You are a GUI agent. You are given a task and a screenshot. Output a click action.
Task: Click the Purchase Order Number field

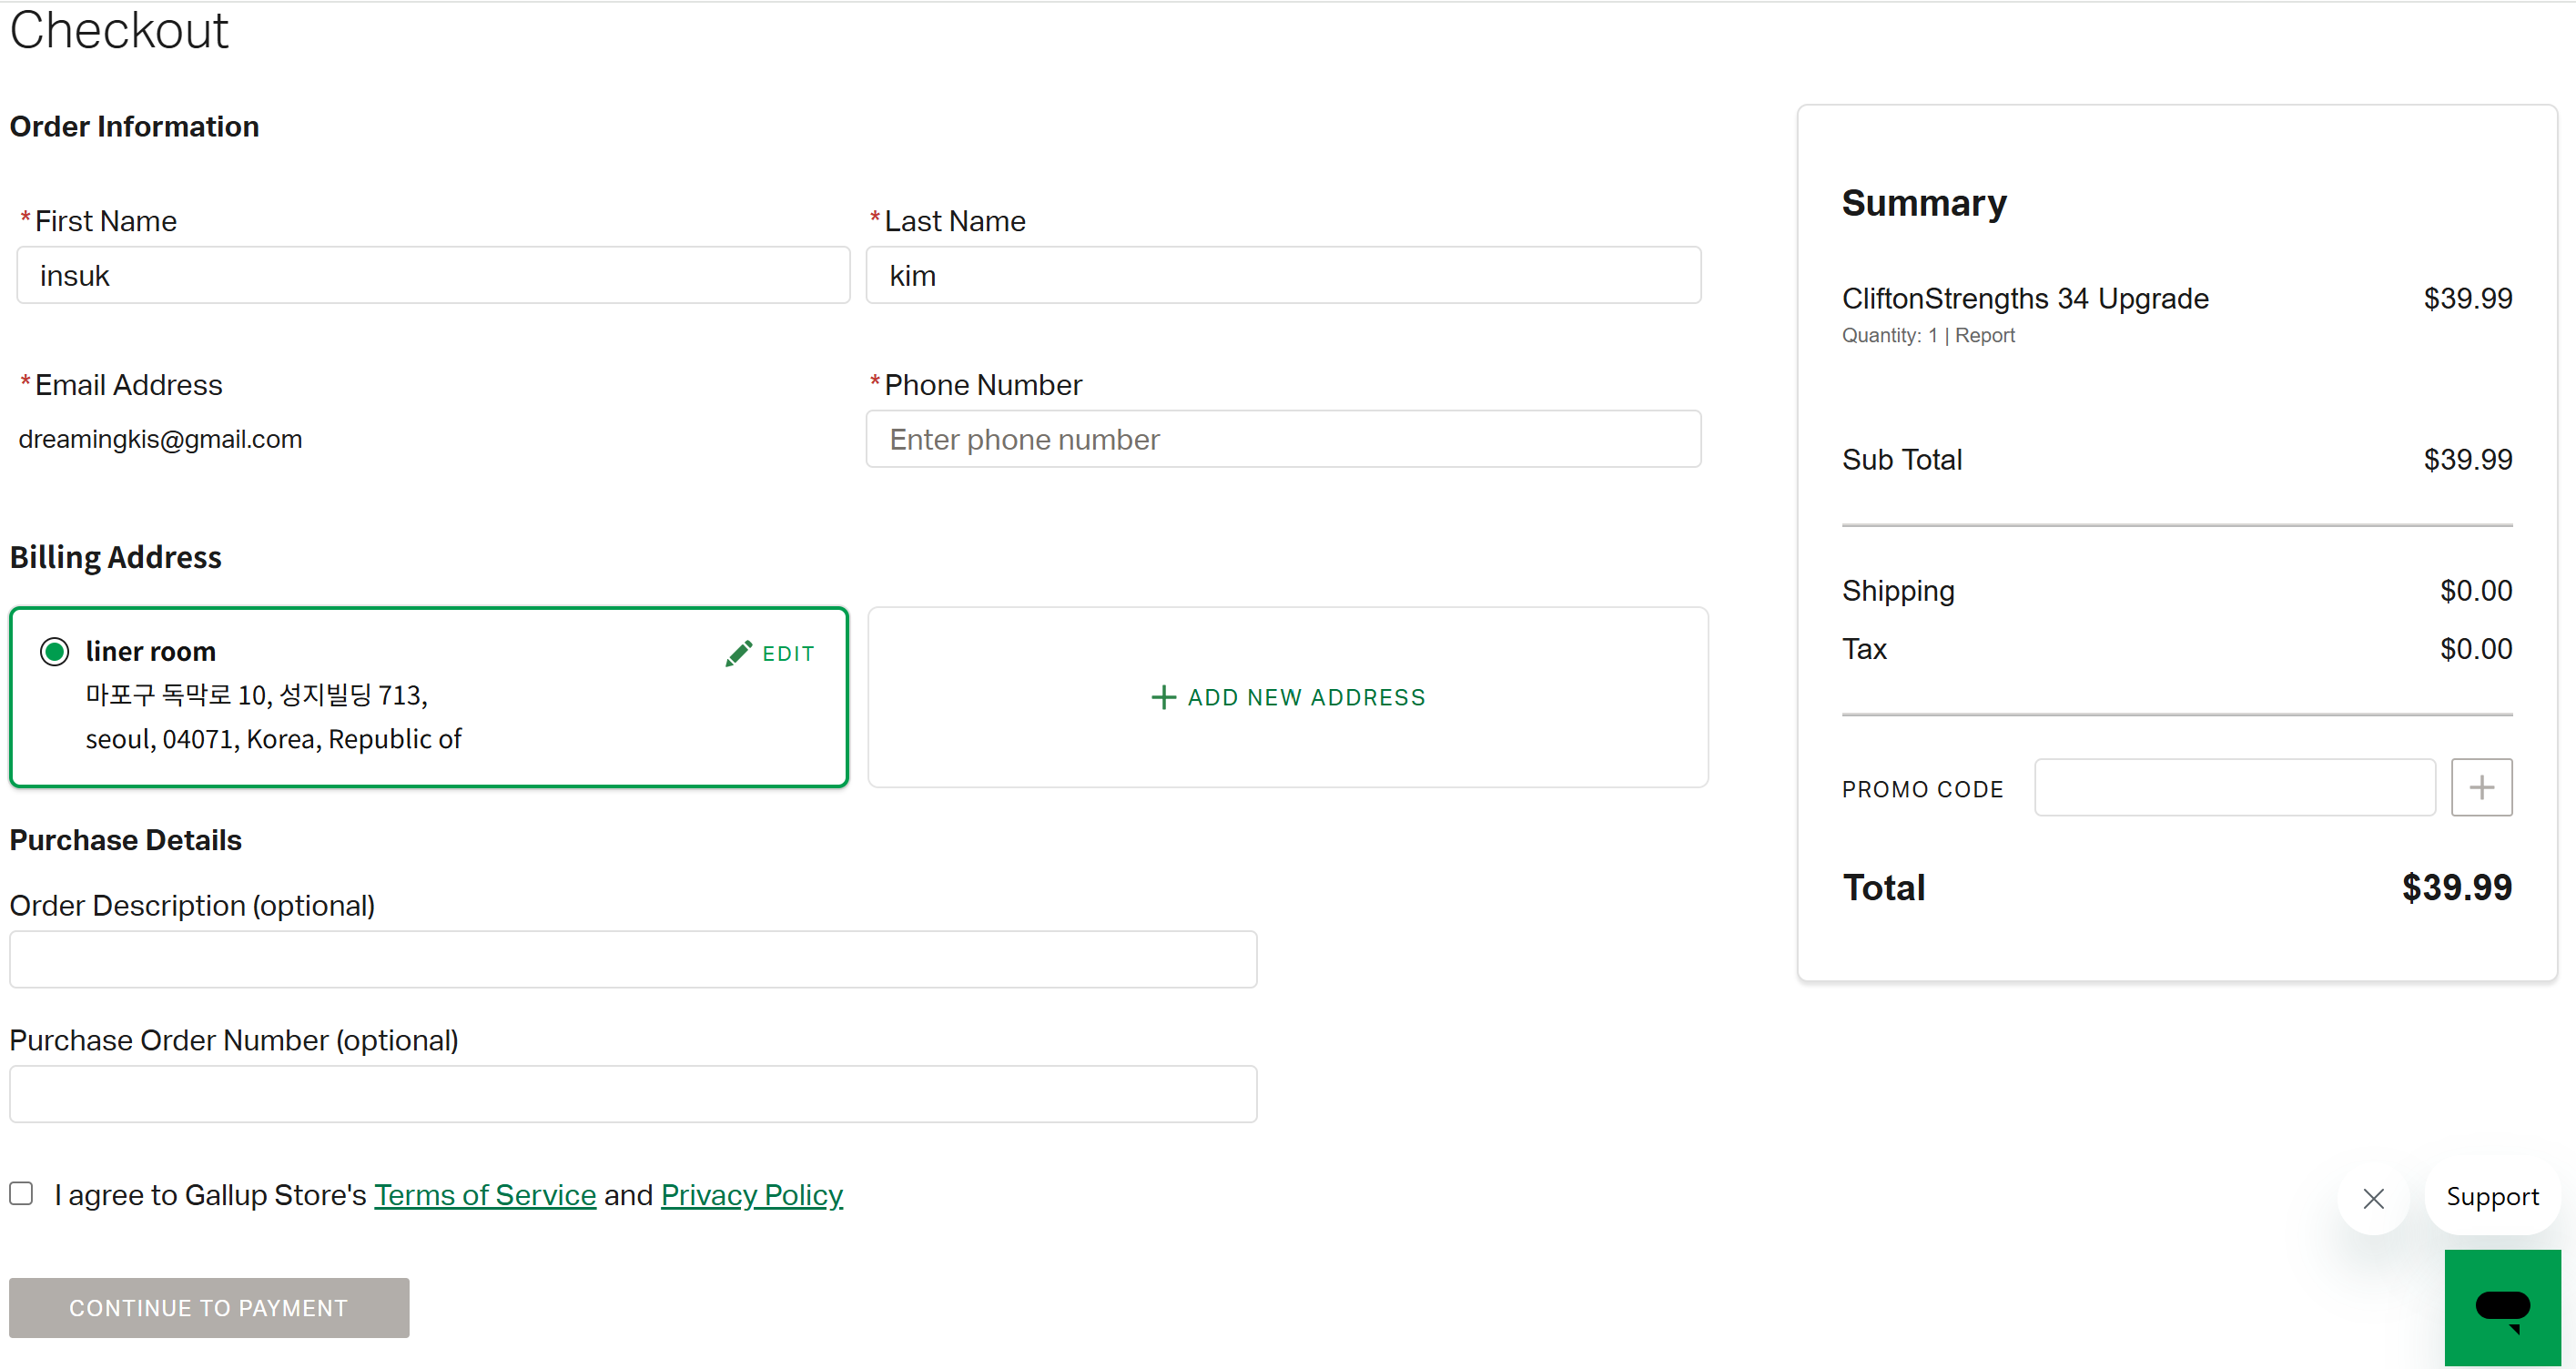[633, 1094]
